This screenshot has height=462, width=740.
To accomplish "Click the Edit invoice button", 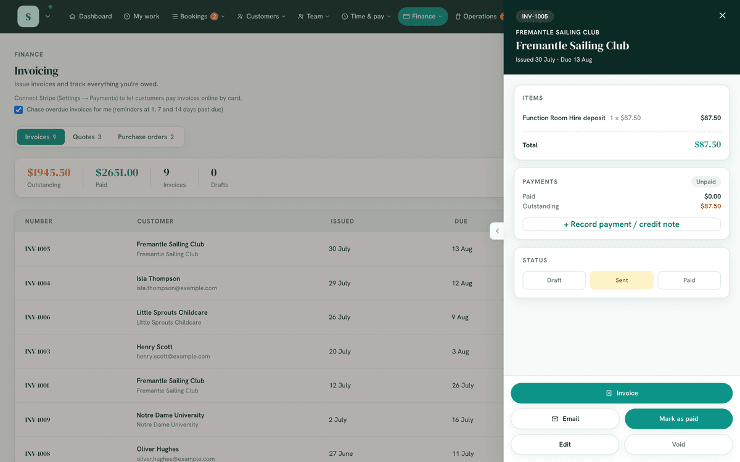I will (565, 444).
